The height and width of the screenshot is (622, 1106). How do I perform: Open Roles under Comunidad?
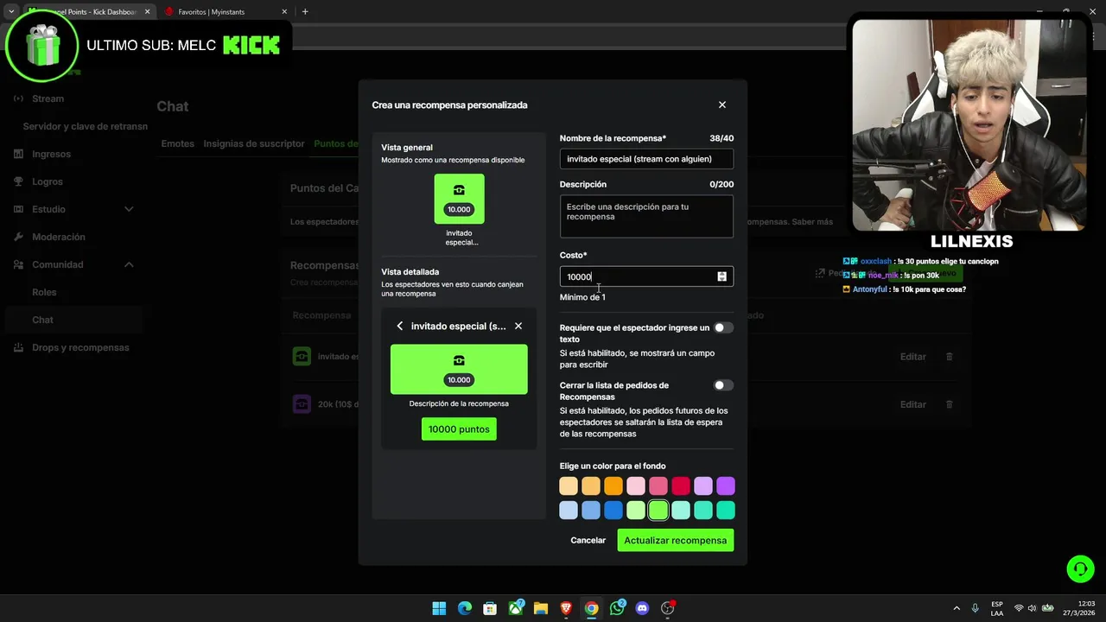[44, 292]
